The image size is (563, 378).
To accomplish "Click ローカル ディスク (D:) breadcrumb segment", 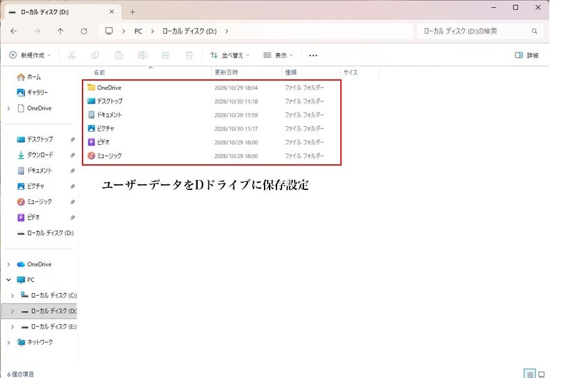I will point(190,31).
